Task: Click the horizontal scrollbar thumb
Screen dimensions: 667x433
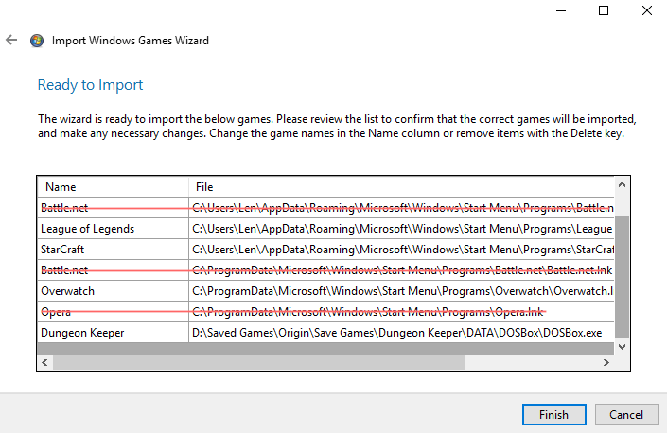Action: pos(255,363)
